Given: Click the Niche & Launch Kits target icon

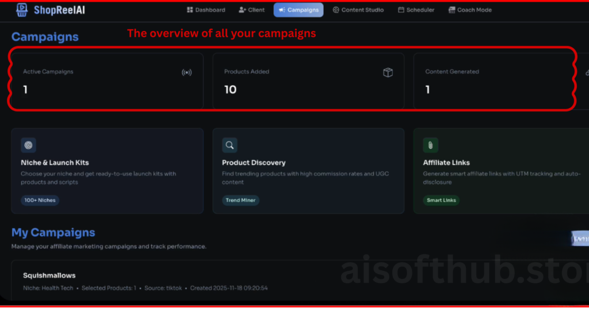Looking at the screenshot, I should pos(29,145).
